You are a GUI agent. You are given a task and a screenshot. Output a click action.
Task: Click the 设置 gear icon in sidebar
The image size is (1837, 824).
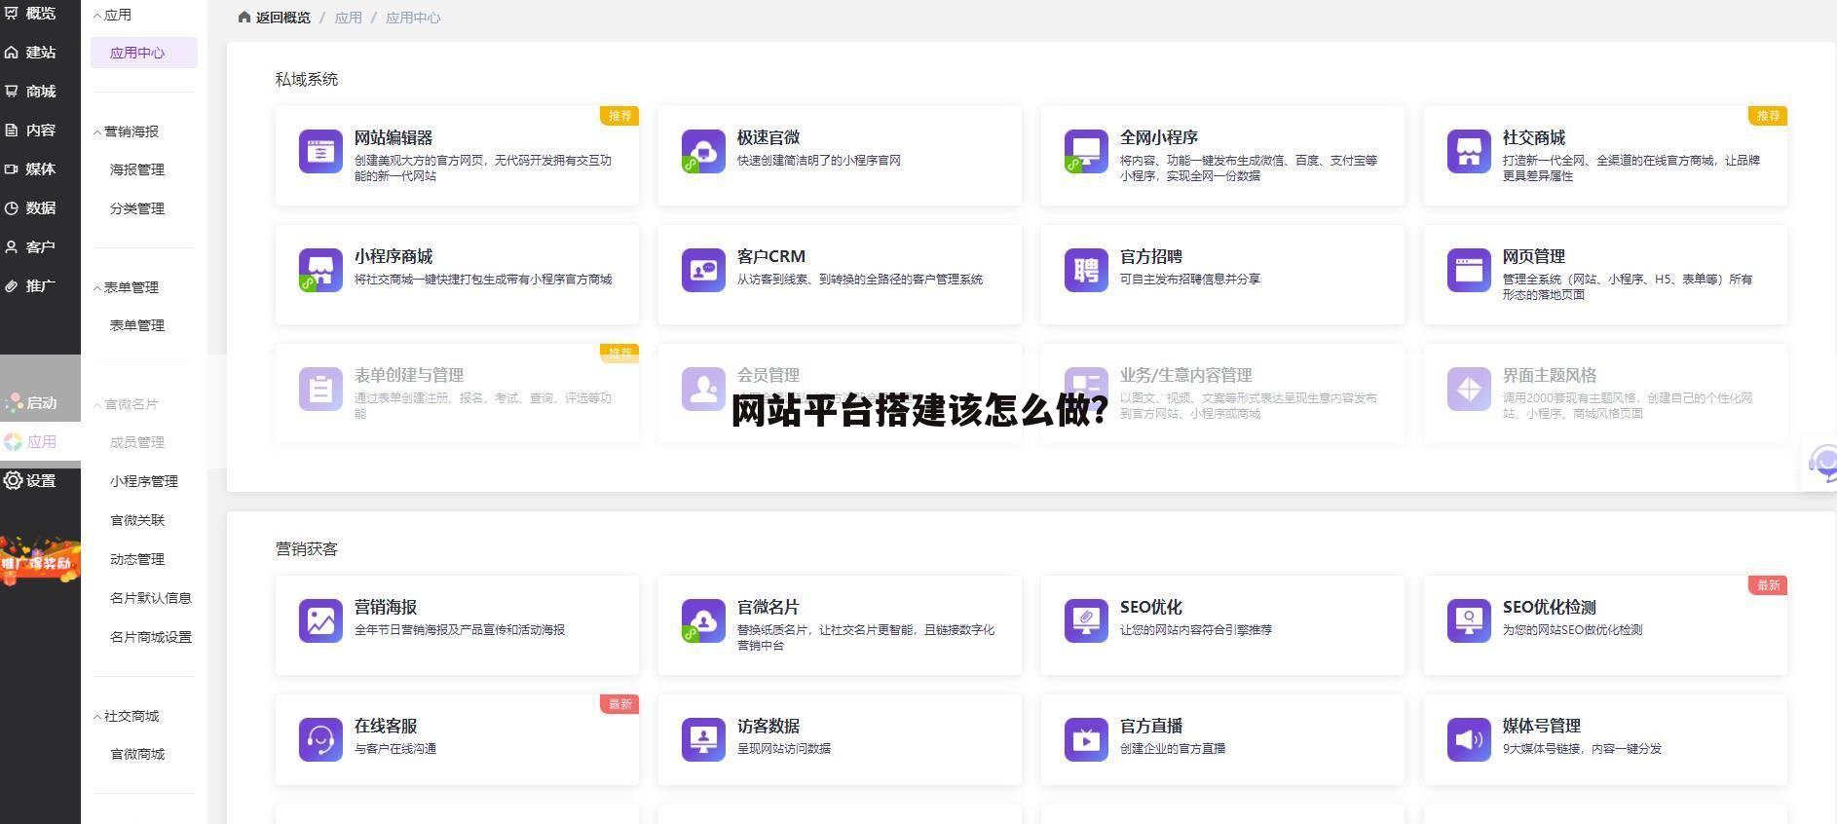click(x=13, y=480)
